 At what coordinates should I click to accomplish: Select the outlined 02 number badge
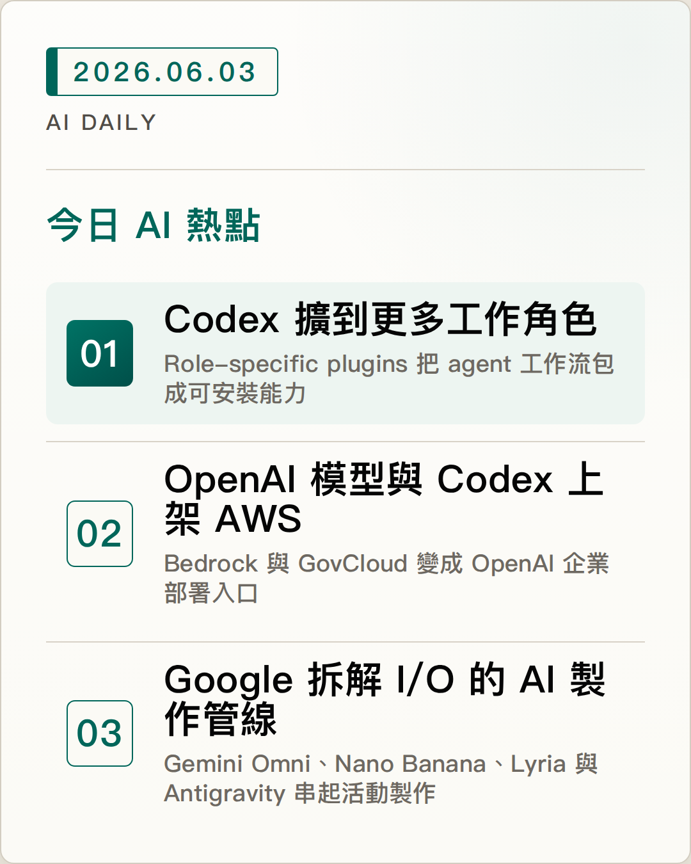[100, 534]
